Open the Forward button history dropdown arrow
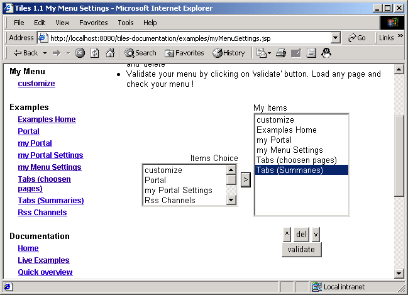This screenshot has width=408, height=295. click(68, 53)
